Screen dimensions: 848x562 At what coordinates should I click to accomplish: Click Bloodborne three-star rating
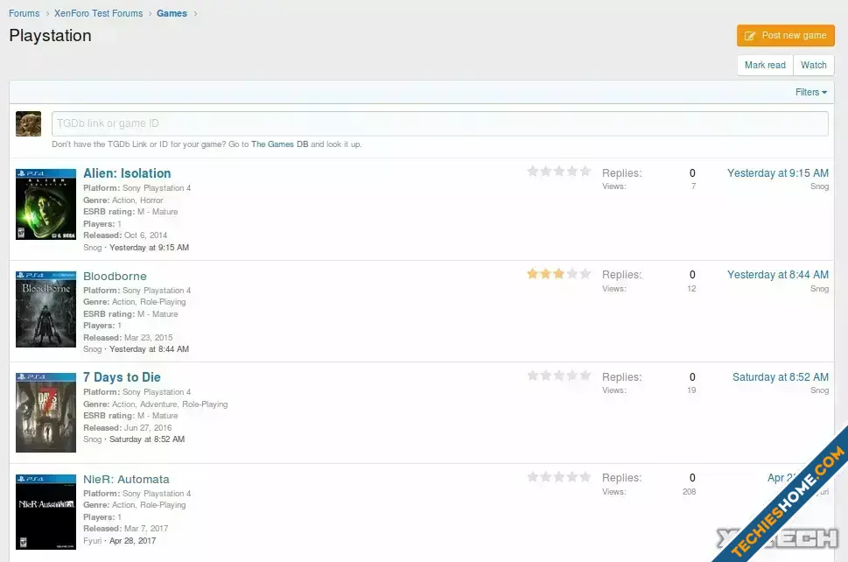tap(558, 274)
